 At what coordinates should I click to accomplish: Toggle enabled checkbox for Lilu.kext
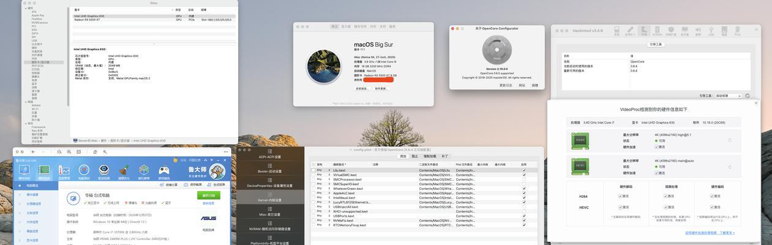point(524,170)
